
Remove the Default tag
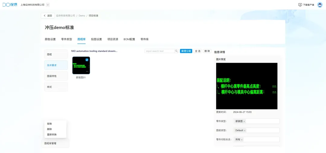[x=245, y=131]
